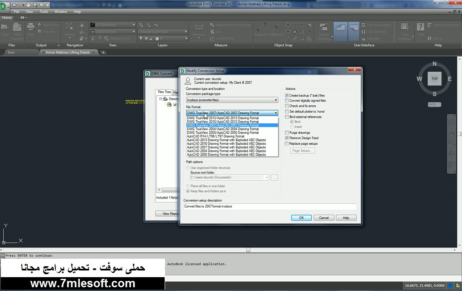462x291 pixels.
Task: Uncheck Remove Design Feed option
Action: click(287, 138)
